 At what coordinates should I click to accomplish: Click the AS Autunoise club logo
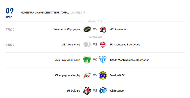[103, 29]
